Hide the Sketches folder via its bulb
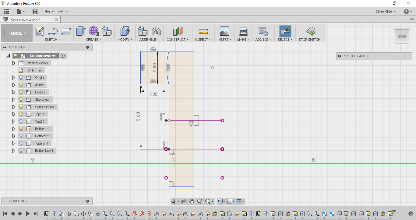Screen dimensions: 416x220 tap(21, 100)
